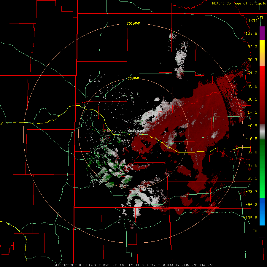The width and height of the screenshot is (267, 267).
Task: Click the Super-Resolution Base Velocity caption
Action: pyautogui.click(x=133, y=265)
